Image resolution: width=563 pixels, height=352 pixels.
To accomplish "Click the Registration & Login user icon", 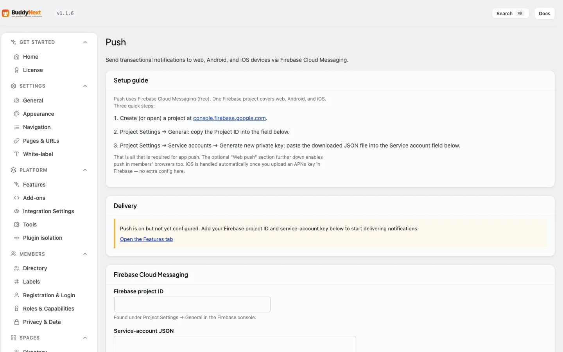I will tap(16, 295).
